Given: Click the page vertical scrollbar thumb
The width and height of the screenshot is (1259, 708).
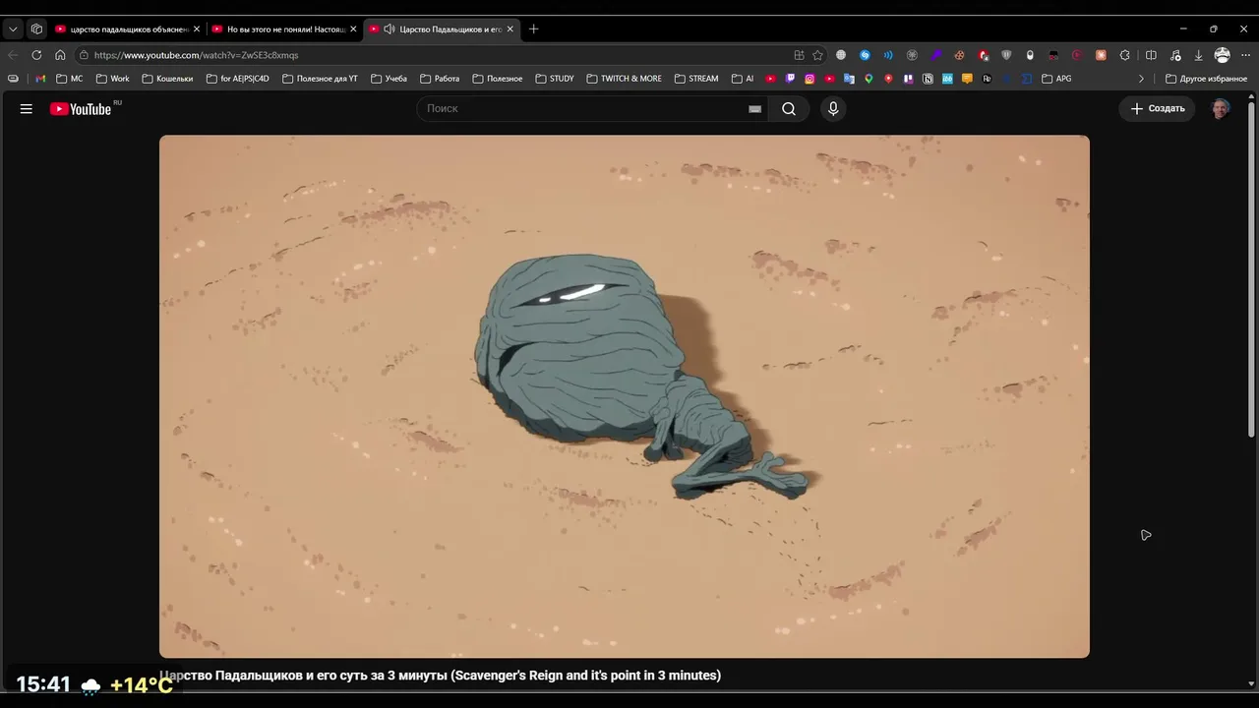Looking at the screenshot, I should pos(1251,270).
